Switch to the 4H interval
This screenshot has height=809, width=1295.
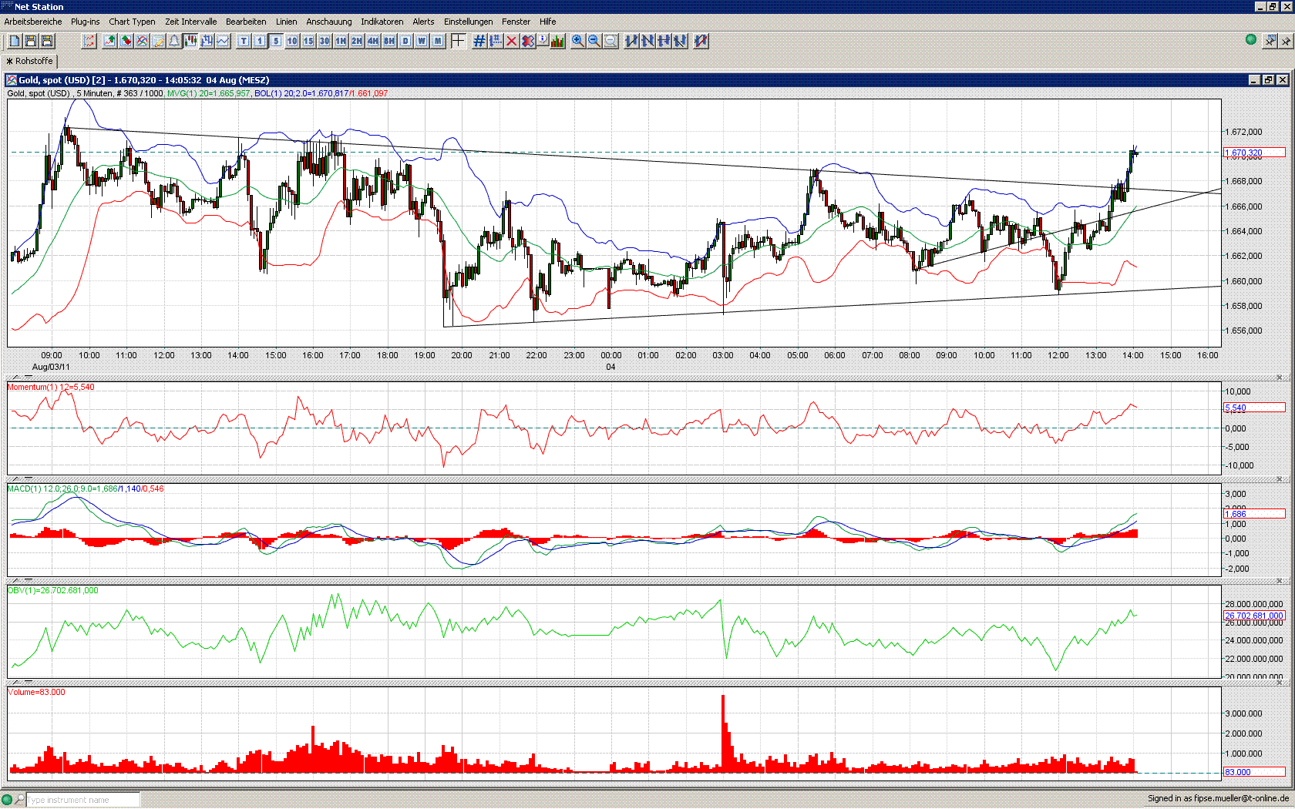[x=373, y=41]
